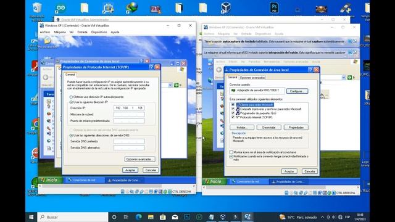Uncheck Notificarme cuando esta conexión tenga conectividad limitada
Image resolution: width=395 pixels, height=222 pixels.
tap(231, 157)
